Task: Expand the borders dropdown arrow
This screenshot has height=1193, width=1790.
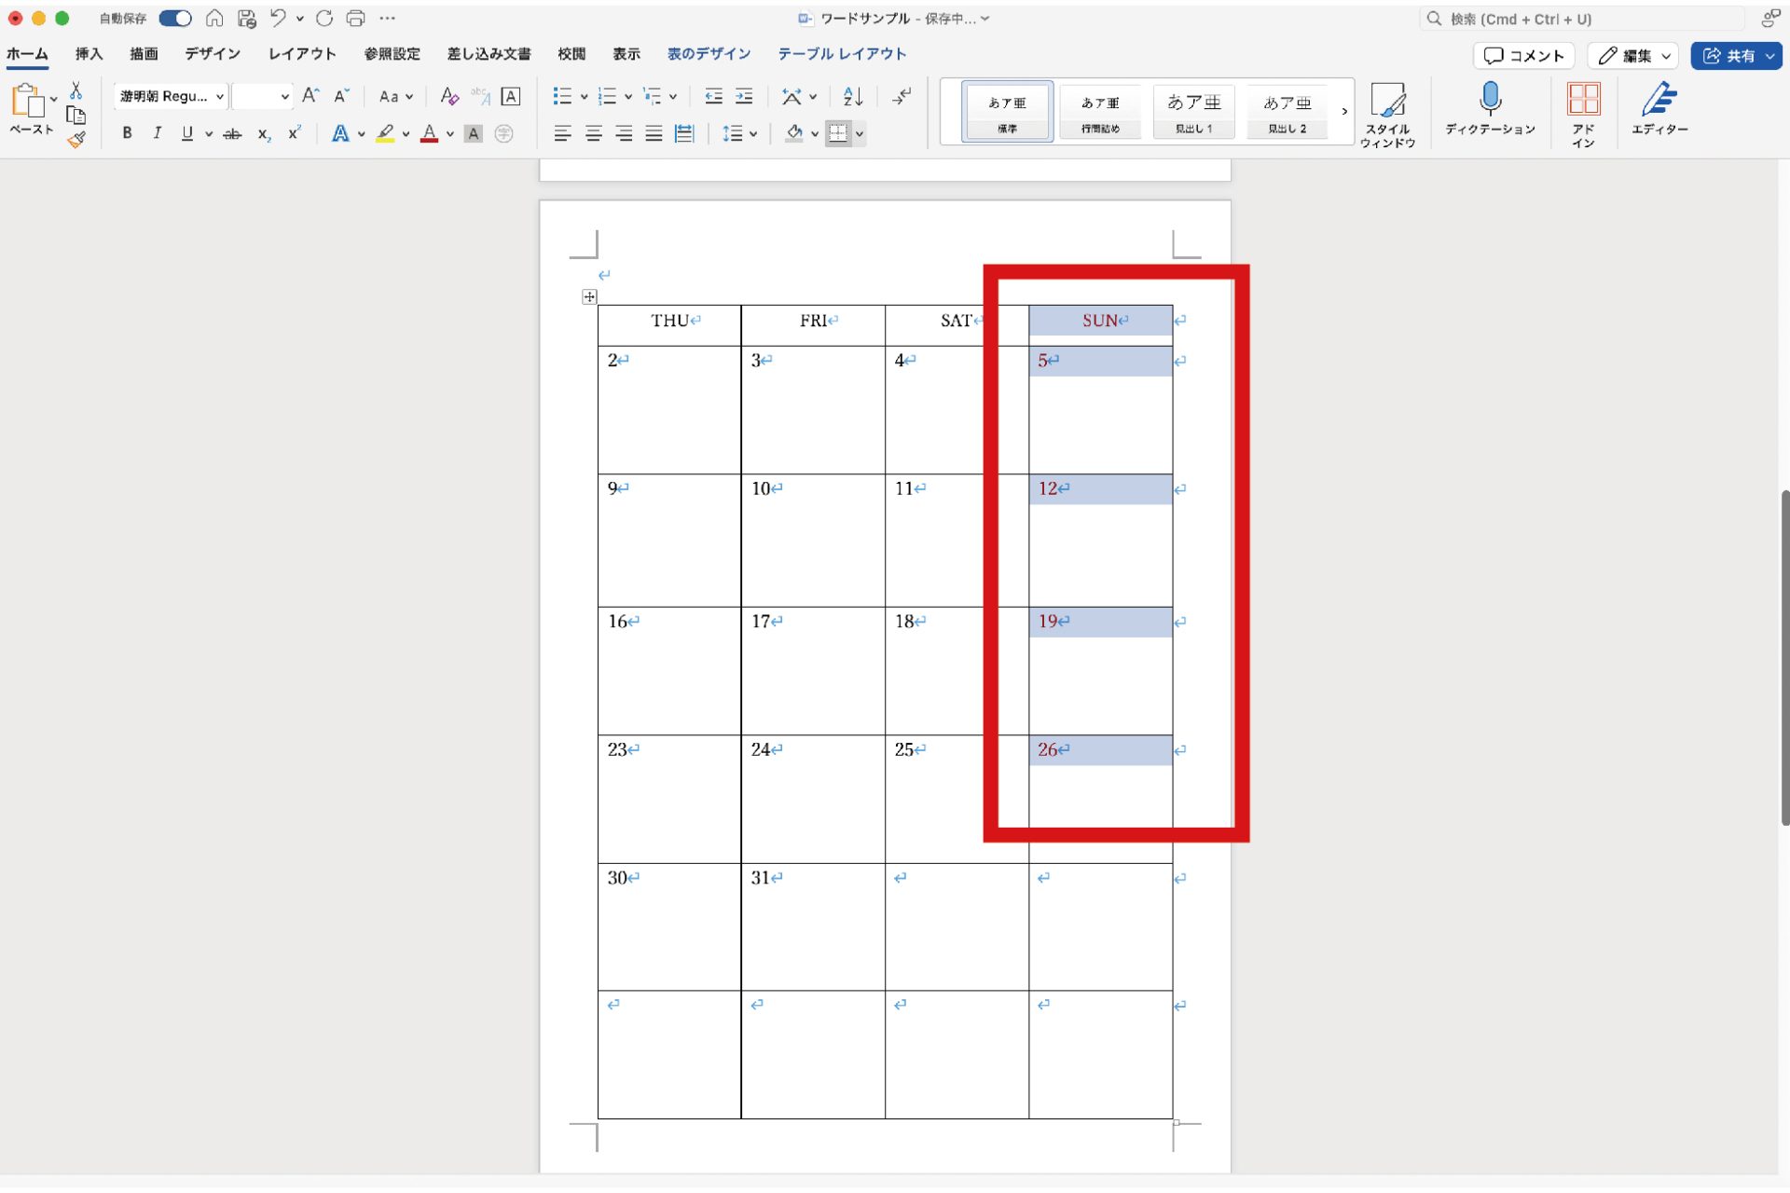Action: pyautogui.click(x=860, y=134)
